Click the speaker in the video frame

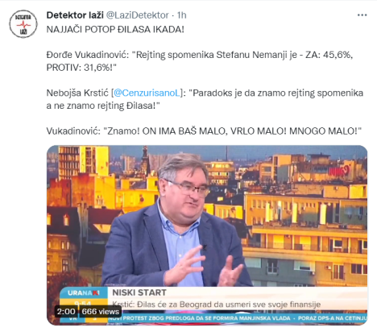tap(176, 222)
